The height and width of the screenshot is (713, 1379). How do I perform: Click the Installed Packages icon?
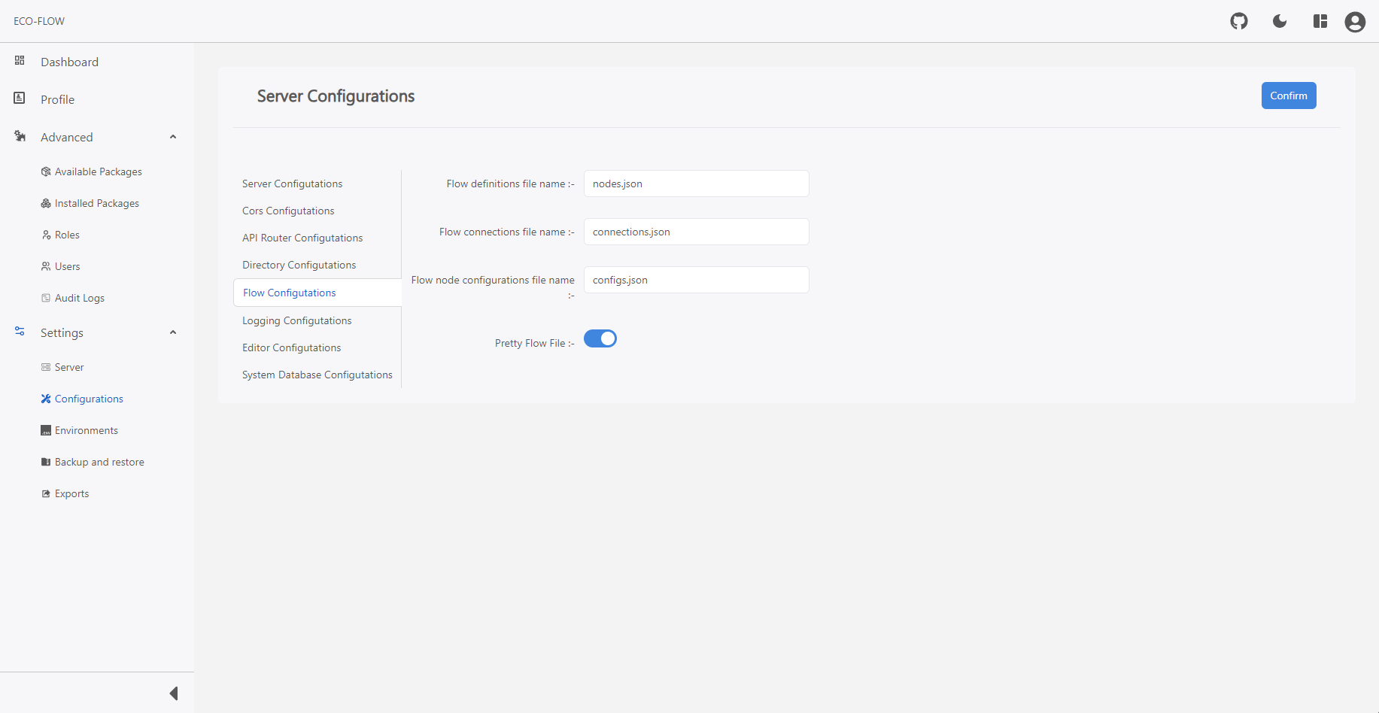click(46, 203)
